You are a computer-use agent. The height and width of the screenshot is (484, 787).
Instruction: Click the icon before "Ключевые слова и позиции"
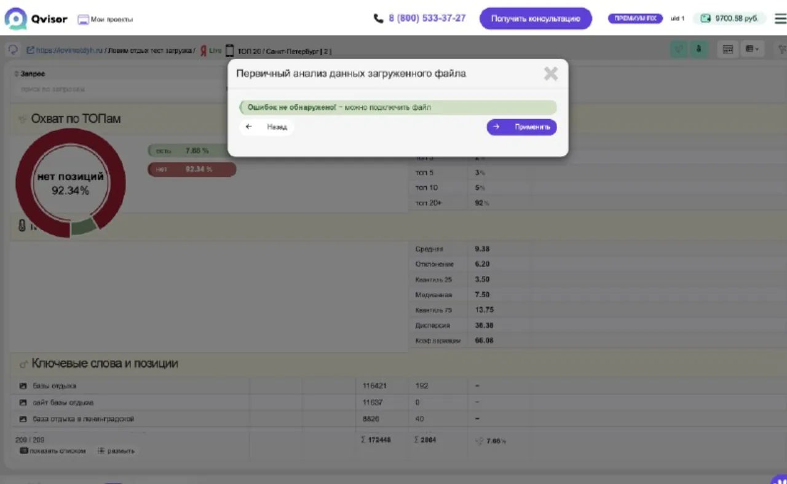23,364
